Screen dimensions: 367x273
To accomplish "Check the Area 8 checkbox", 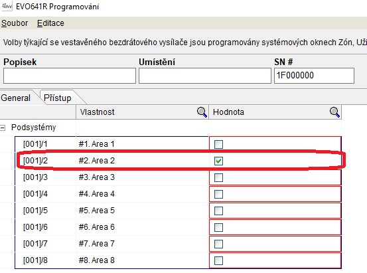I will pyautogui.click(x=218, y=260).
